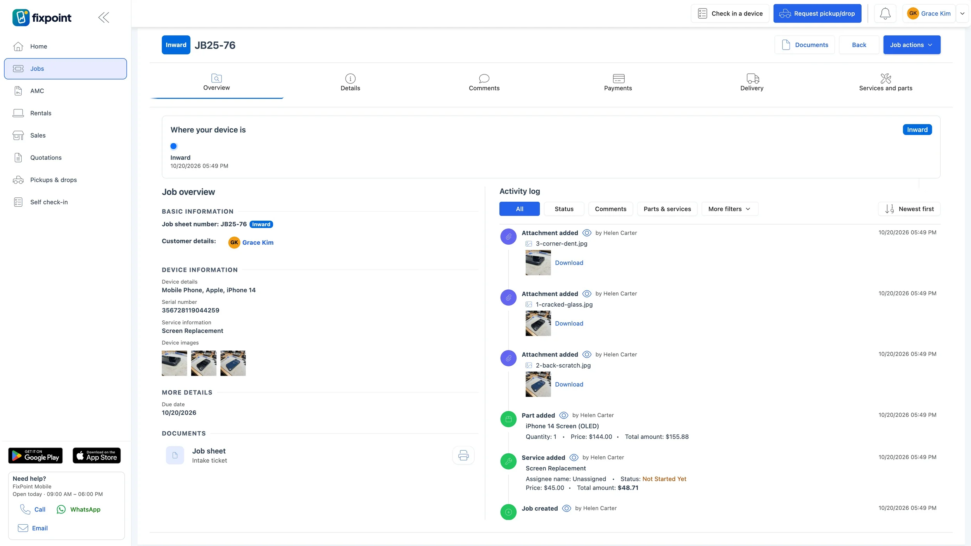Toggle visibility eye on 2-back-scratch.jpg attachment entry

pyautogui.click(x=587, y=355)
